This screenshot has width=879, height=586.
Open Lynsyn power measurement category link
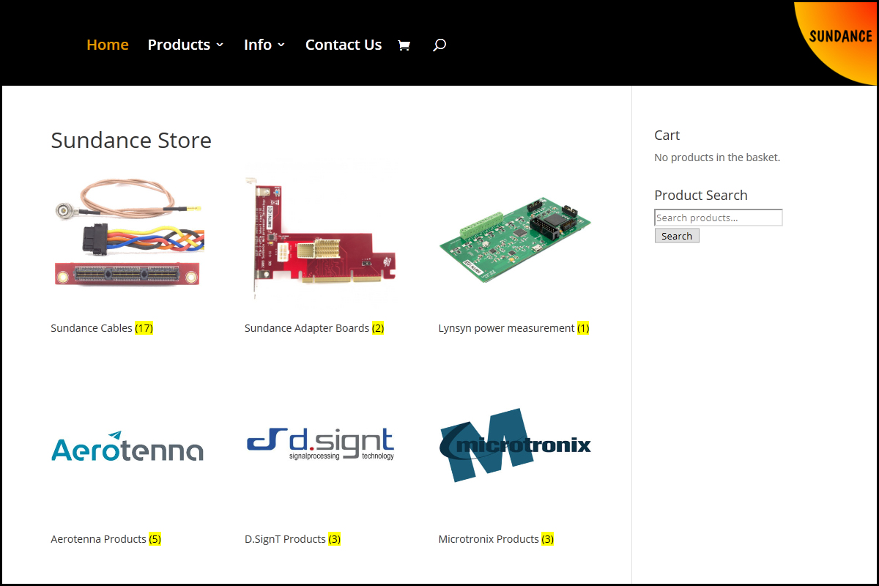pyautogui.click(x=513, y=328)
